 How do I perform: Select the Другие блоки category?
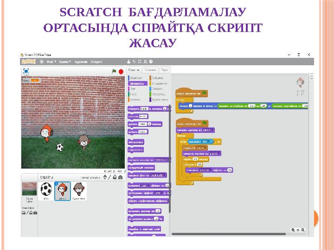click(159, 100)
